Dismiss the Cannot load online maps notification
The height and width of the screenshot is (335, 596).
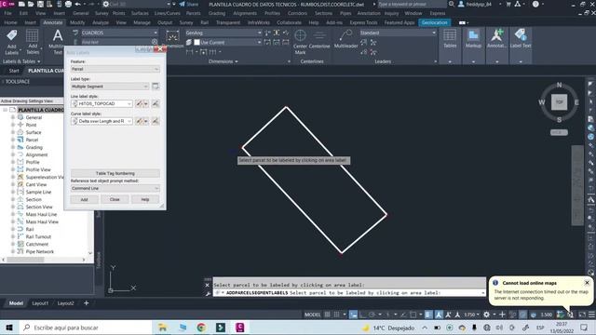[587, 283]
